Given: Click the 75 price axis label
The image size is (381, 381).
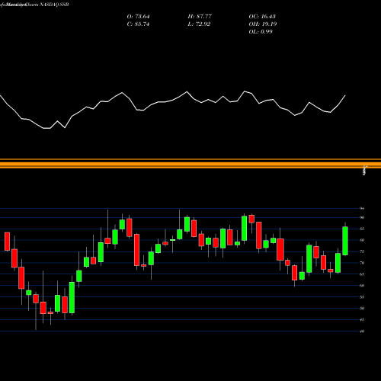Looking at the screenshot, I should tap(362, 251).
